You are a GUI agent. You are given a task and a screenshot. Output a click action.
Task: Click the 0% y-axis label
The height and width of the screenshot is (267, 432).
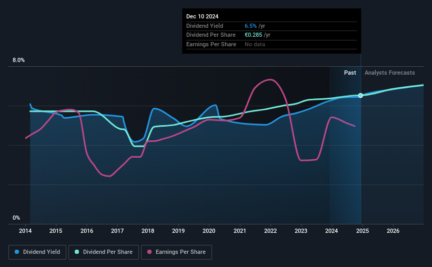(x=16, y=218)
